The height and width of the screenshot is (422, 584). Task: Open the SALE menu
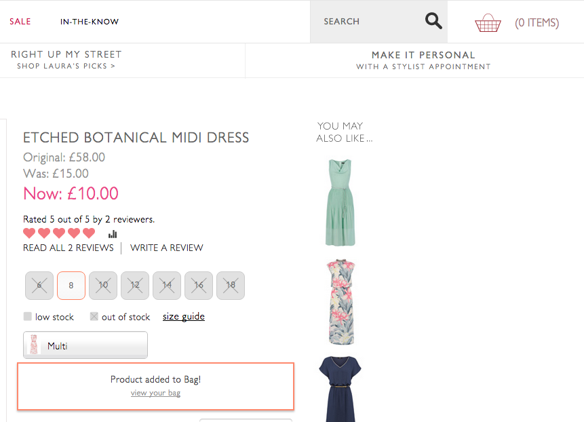[x=20, y=22]
